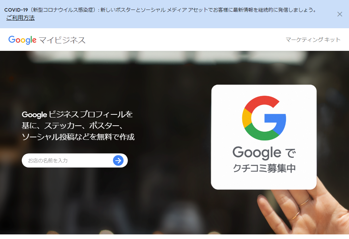Submit with the blue arrow button
Screen dimensions: 349x239
(118, 160)
